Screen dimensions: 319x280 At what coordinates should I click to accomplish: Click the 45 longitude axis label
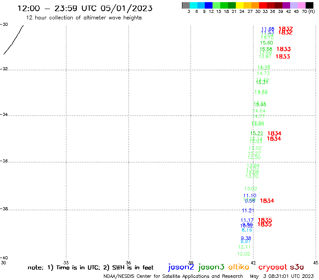(316, 263)
